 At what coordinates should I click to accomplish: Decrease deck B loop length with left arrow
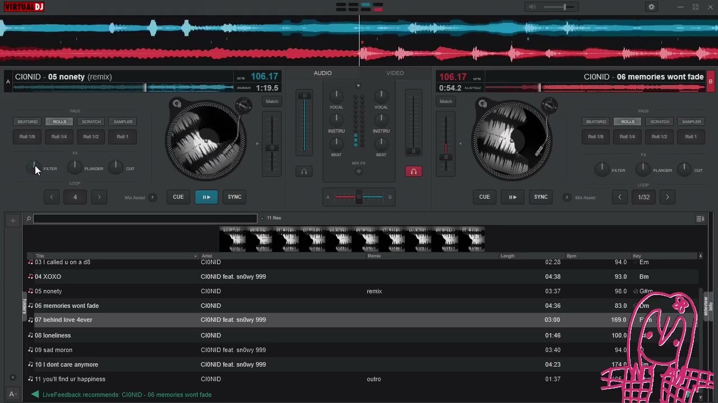(x=620, y=197)
